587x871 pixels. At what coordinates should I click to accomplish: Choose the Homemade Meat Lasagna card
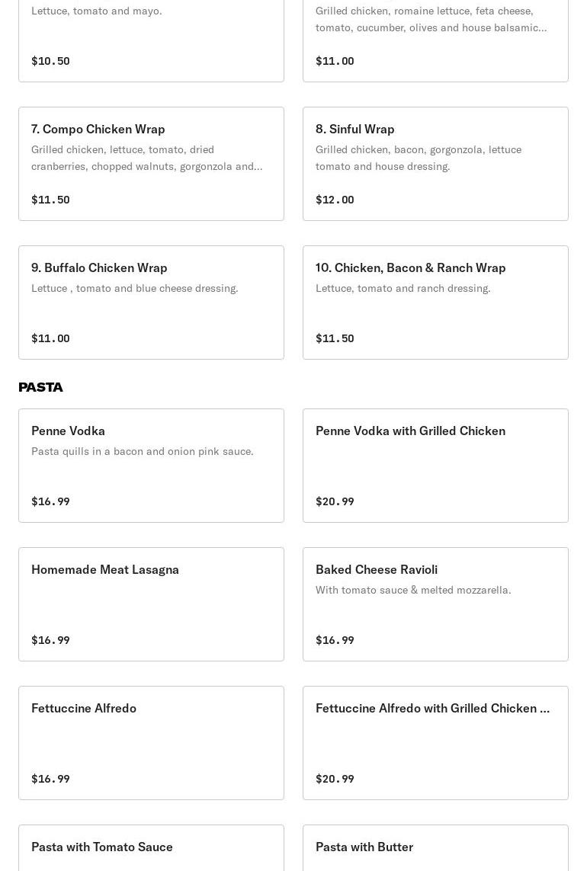coord(151,604)
